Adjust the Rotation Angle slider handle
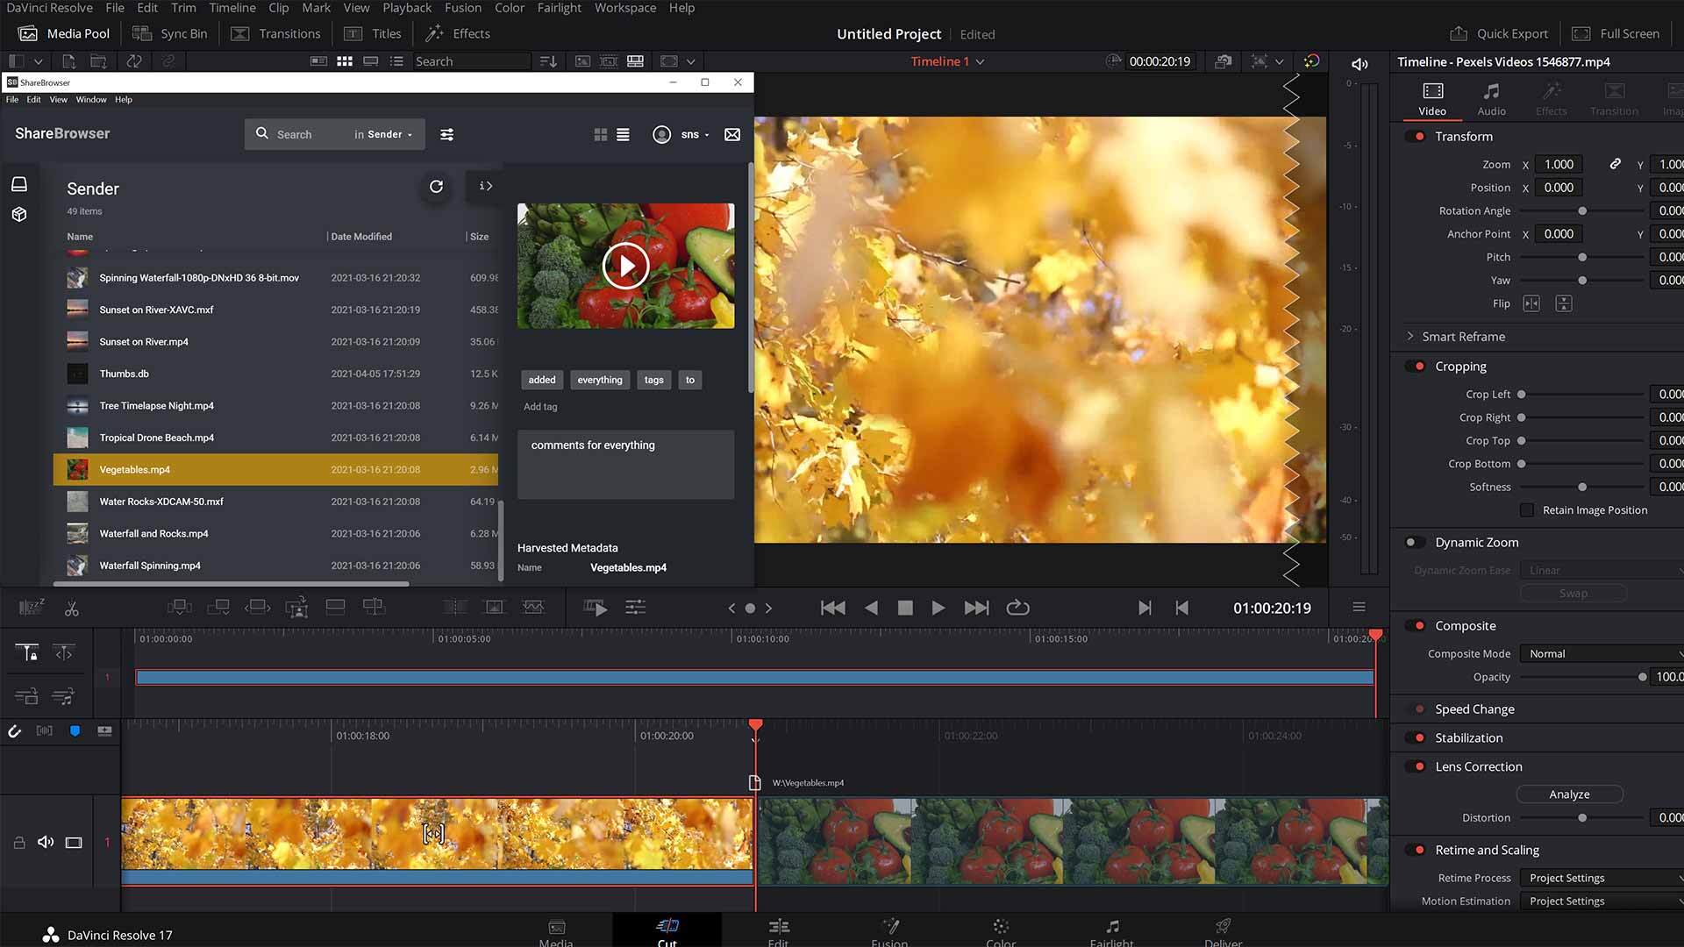1684x947 pixels. (x=1582, y=210)
